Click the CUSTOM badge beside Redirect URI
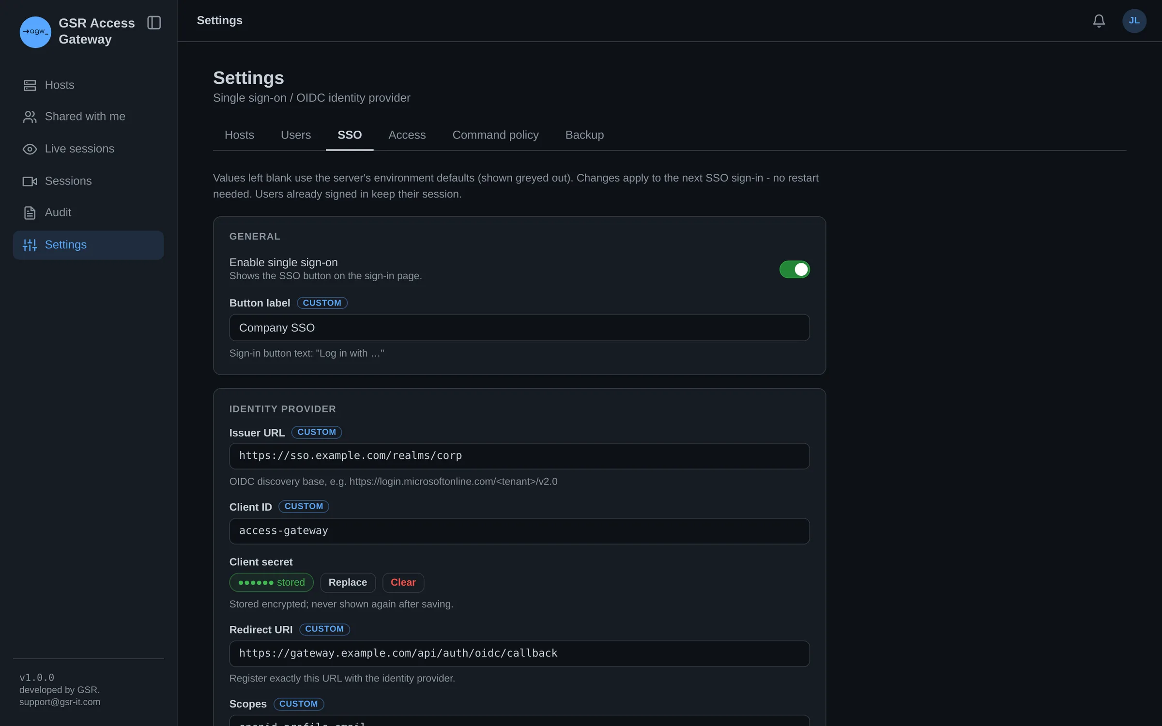1162x726 pixels. [324, 629]
